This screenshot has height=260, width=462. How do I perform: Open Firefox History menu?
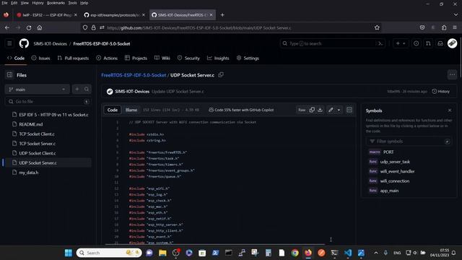38,3
